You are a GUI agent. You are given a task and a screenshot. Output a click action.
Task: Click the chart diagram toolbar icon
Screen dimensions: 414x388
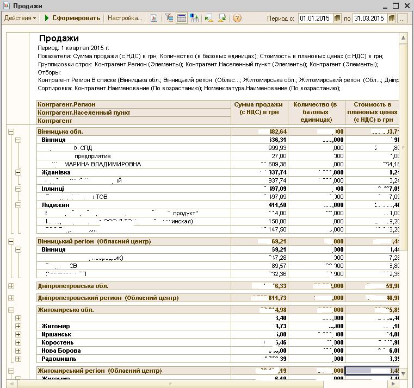[154, 18]
